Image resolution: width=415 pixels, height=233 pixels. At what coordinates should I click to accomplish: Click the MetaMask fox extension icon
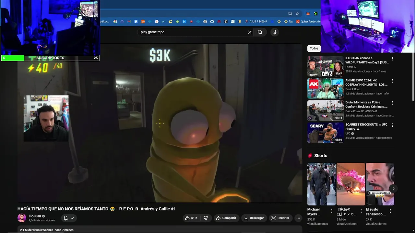[308, 14]
